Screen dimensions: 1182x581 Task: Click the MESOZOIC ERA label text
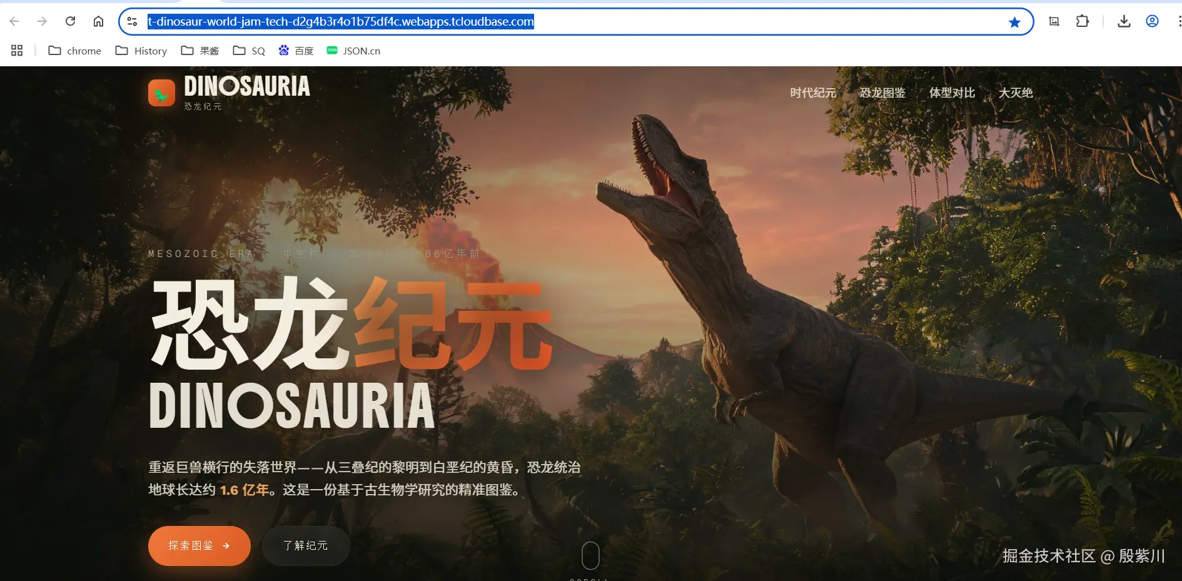point(201,254)
